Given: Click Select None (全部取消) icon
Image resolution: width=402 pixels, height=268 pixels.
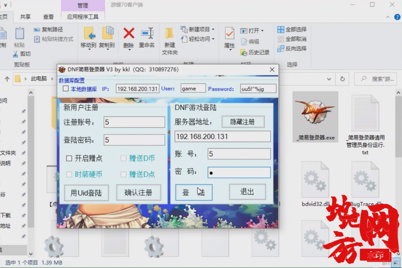Looking at the screenshot, I should 281,39.
